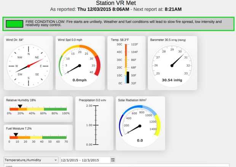Click the Fuel Moisture black marker triangle
This screenshot has width=236, height=167.
[16, 135]
